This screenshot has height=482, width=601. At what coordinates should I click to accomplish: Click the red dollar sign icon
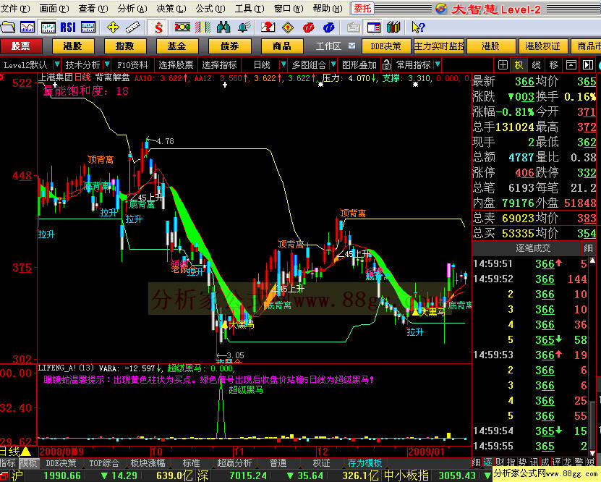coord(158,28)
